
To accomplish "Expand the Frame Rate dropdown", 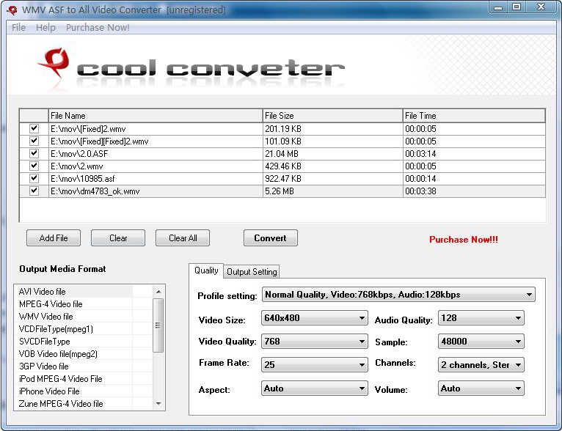I will pyautogui.click(x=314, y=365).
